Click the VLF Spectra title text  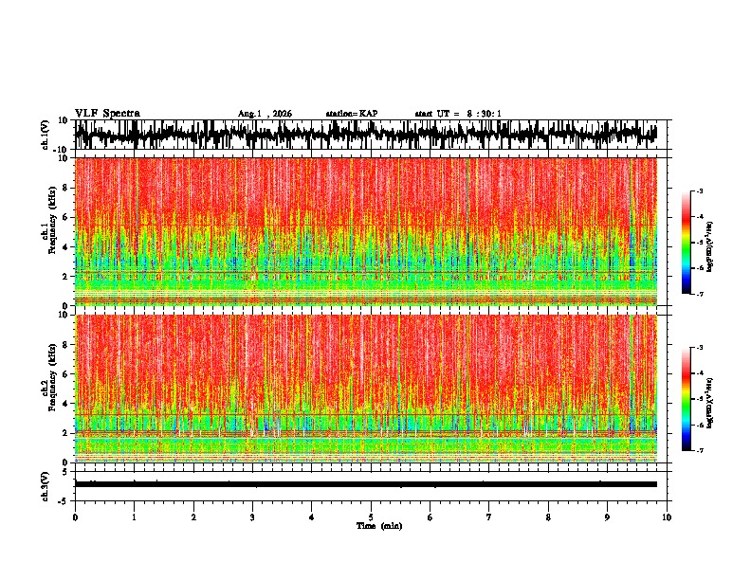pyautogui.click(x=107, y=114)
